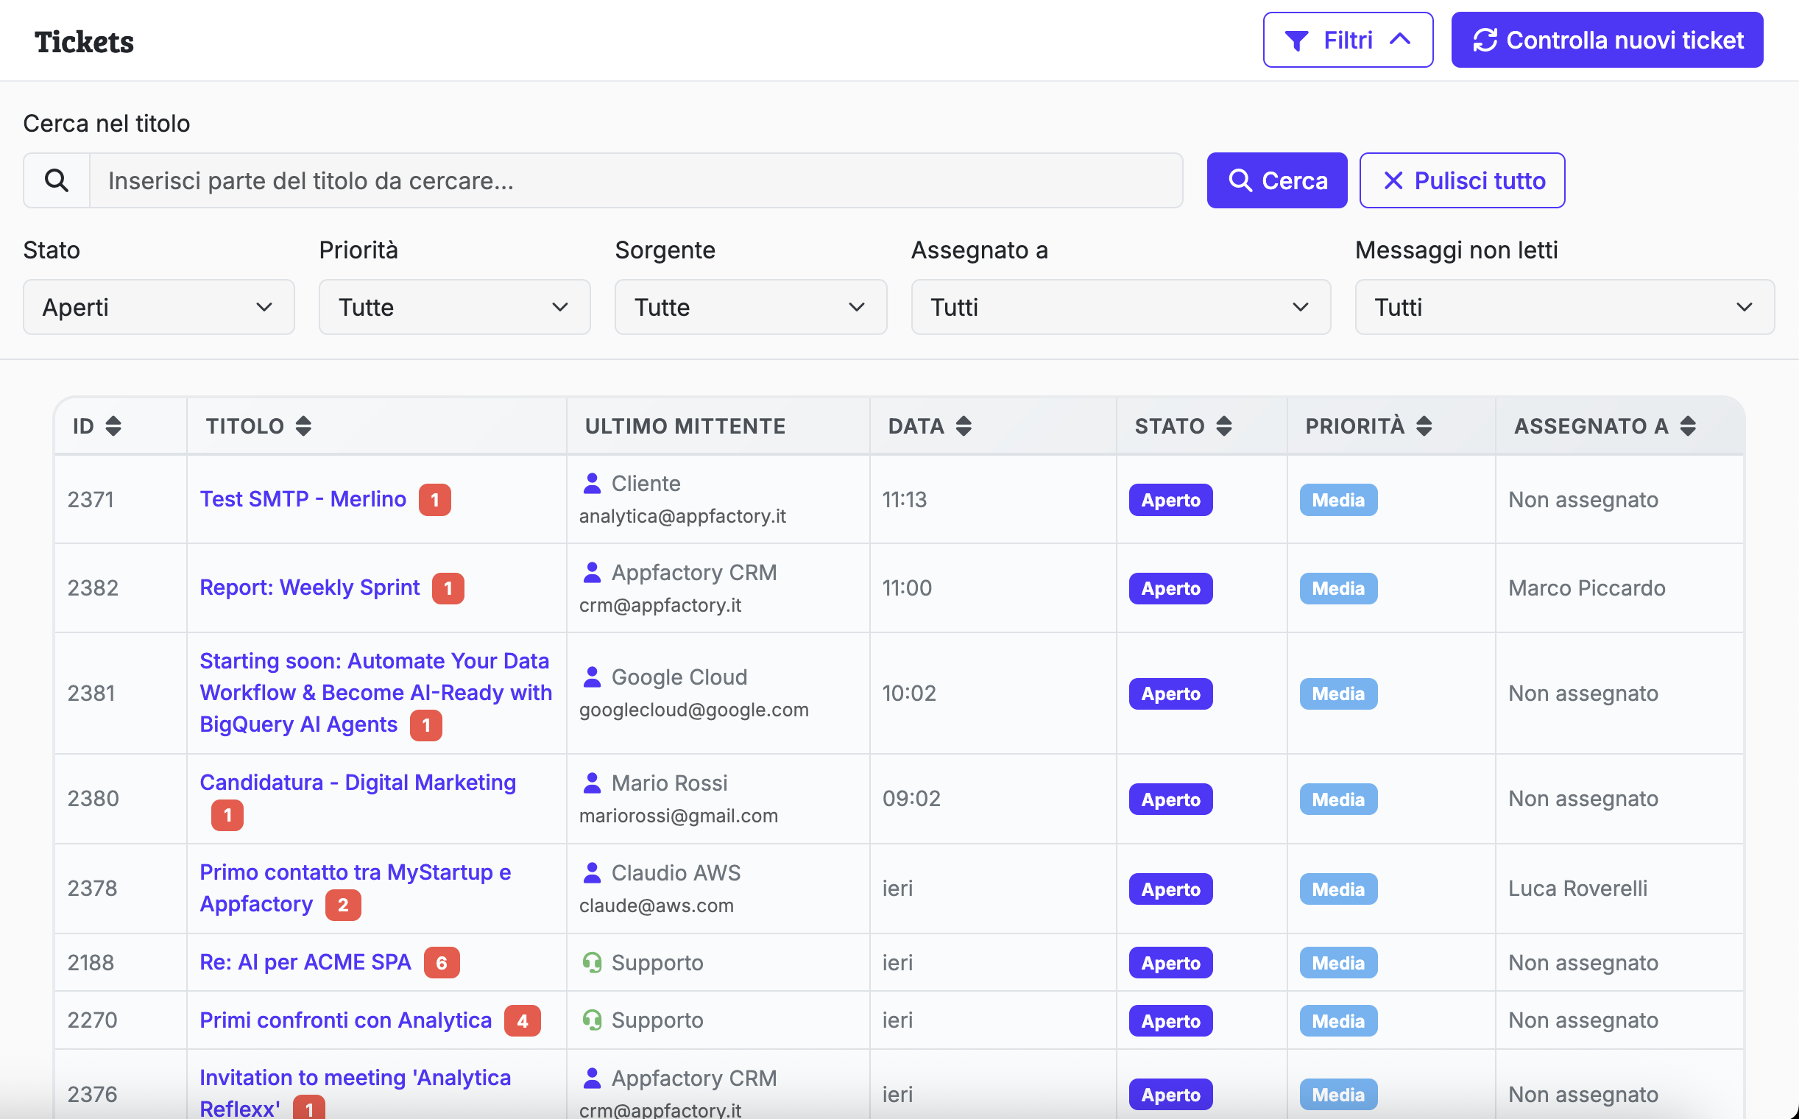Sort by Stato column arrows
The width and height of the screenshot is (1799, 1119).
coord(1224,426)
